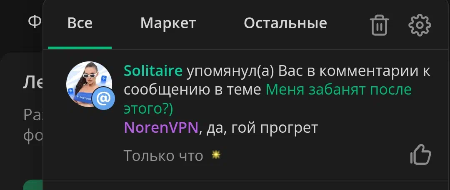Open the NorenVPN mention link
Screen dimensions: 450x190
point(161,128)
